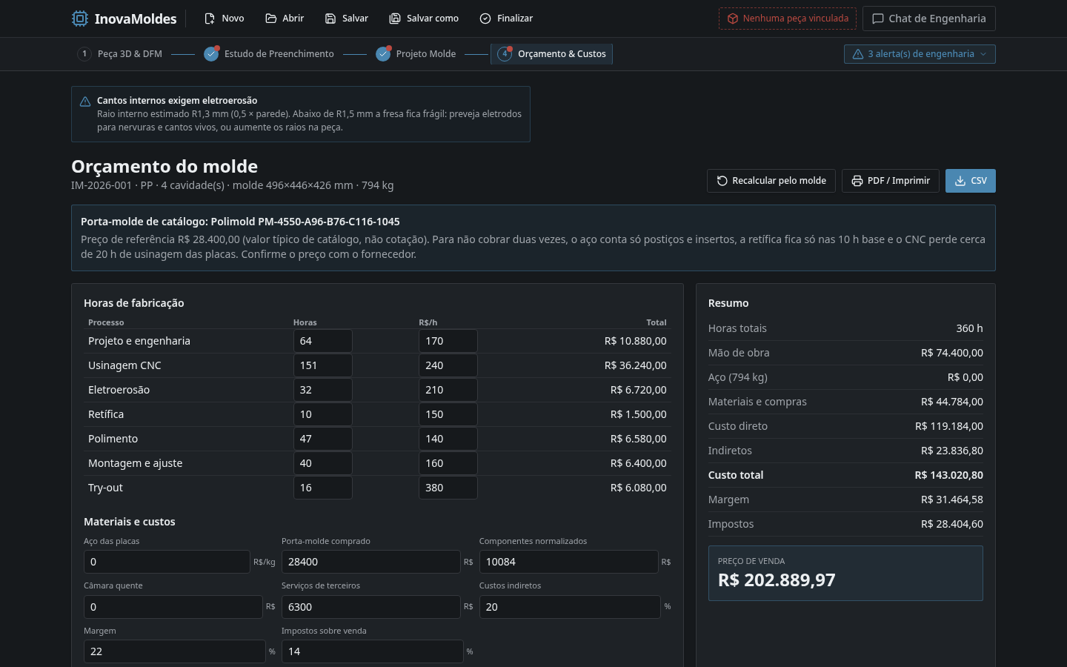
Task: Click Eletroerosão R$/h field
Action: tap(448, 390)
